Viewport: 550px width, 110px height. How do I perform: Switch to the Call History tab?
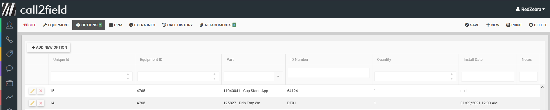click(177, 25)
